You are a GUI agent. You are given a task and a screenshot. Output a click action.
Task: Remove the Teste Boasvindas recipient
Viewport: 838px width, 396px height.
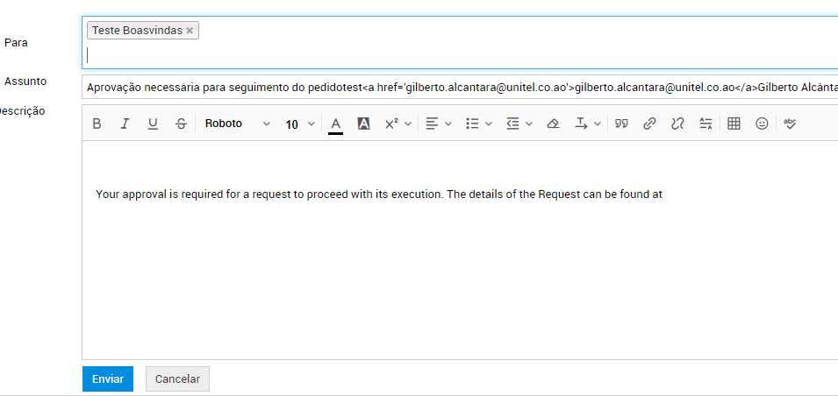(190, 31)
